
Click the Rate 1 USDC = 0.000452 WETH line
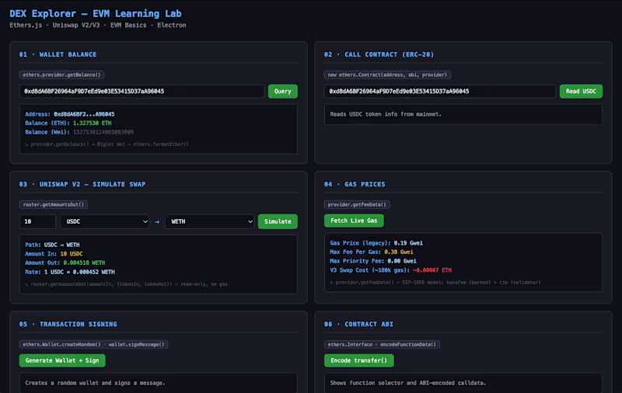[x=70, y=272]
